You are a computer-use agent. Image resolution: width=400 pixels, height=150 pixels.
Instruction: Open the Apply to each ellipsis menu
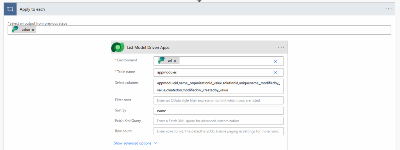[x=388, y=9]
